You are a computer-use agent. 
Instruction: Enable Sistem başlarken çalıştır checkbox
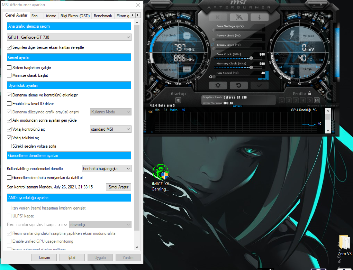click(9, 68)
